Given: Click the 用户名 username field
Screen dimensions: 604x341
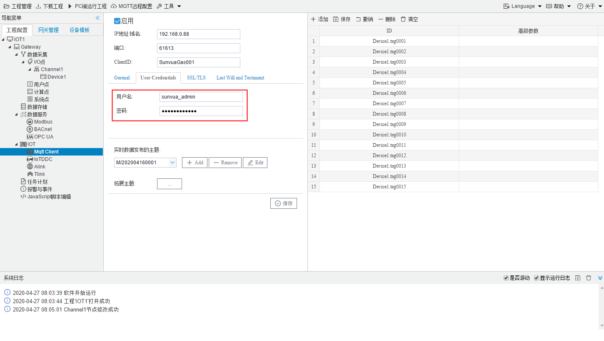Looking at the screenshot, I should (x=201, y=97).
